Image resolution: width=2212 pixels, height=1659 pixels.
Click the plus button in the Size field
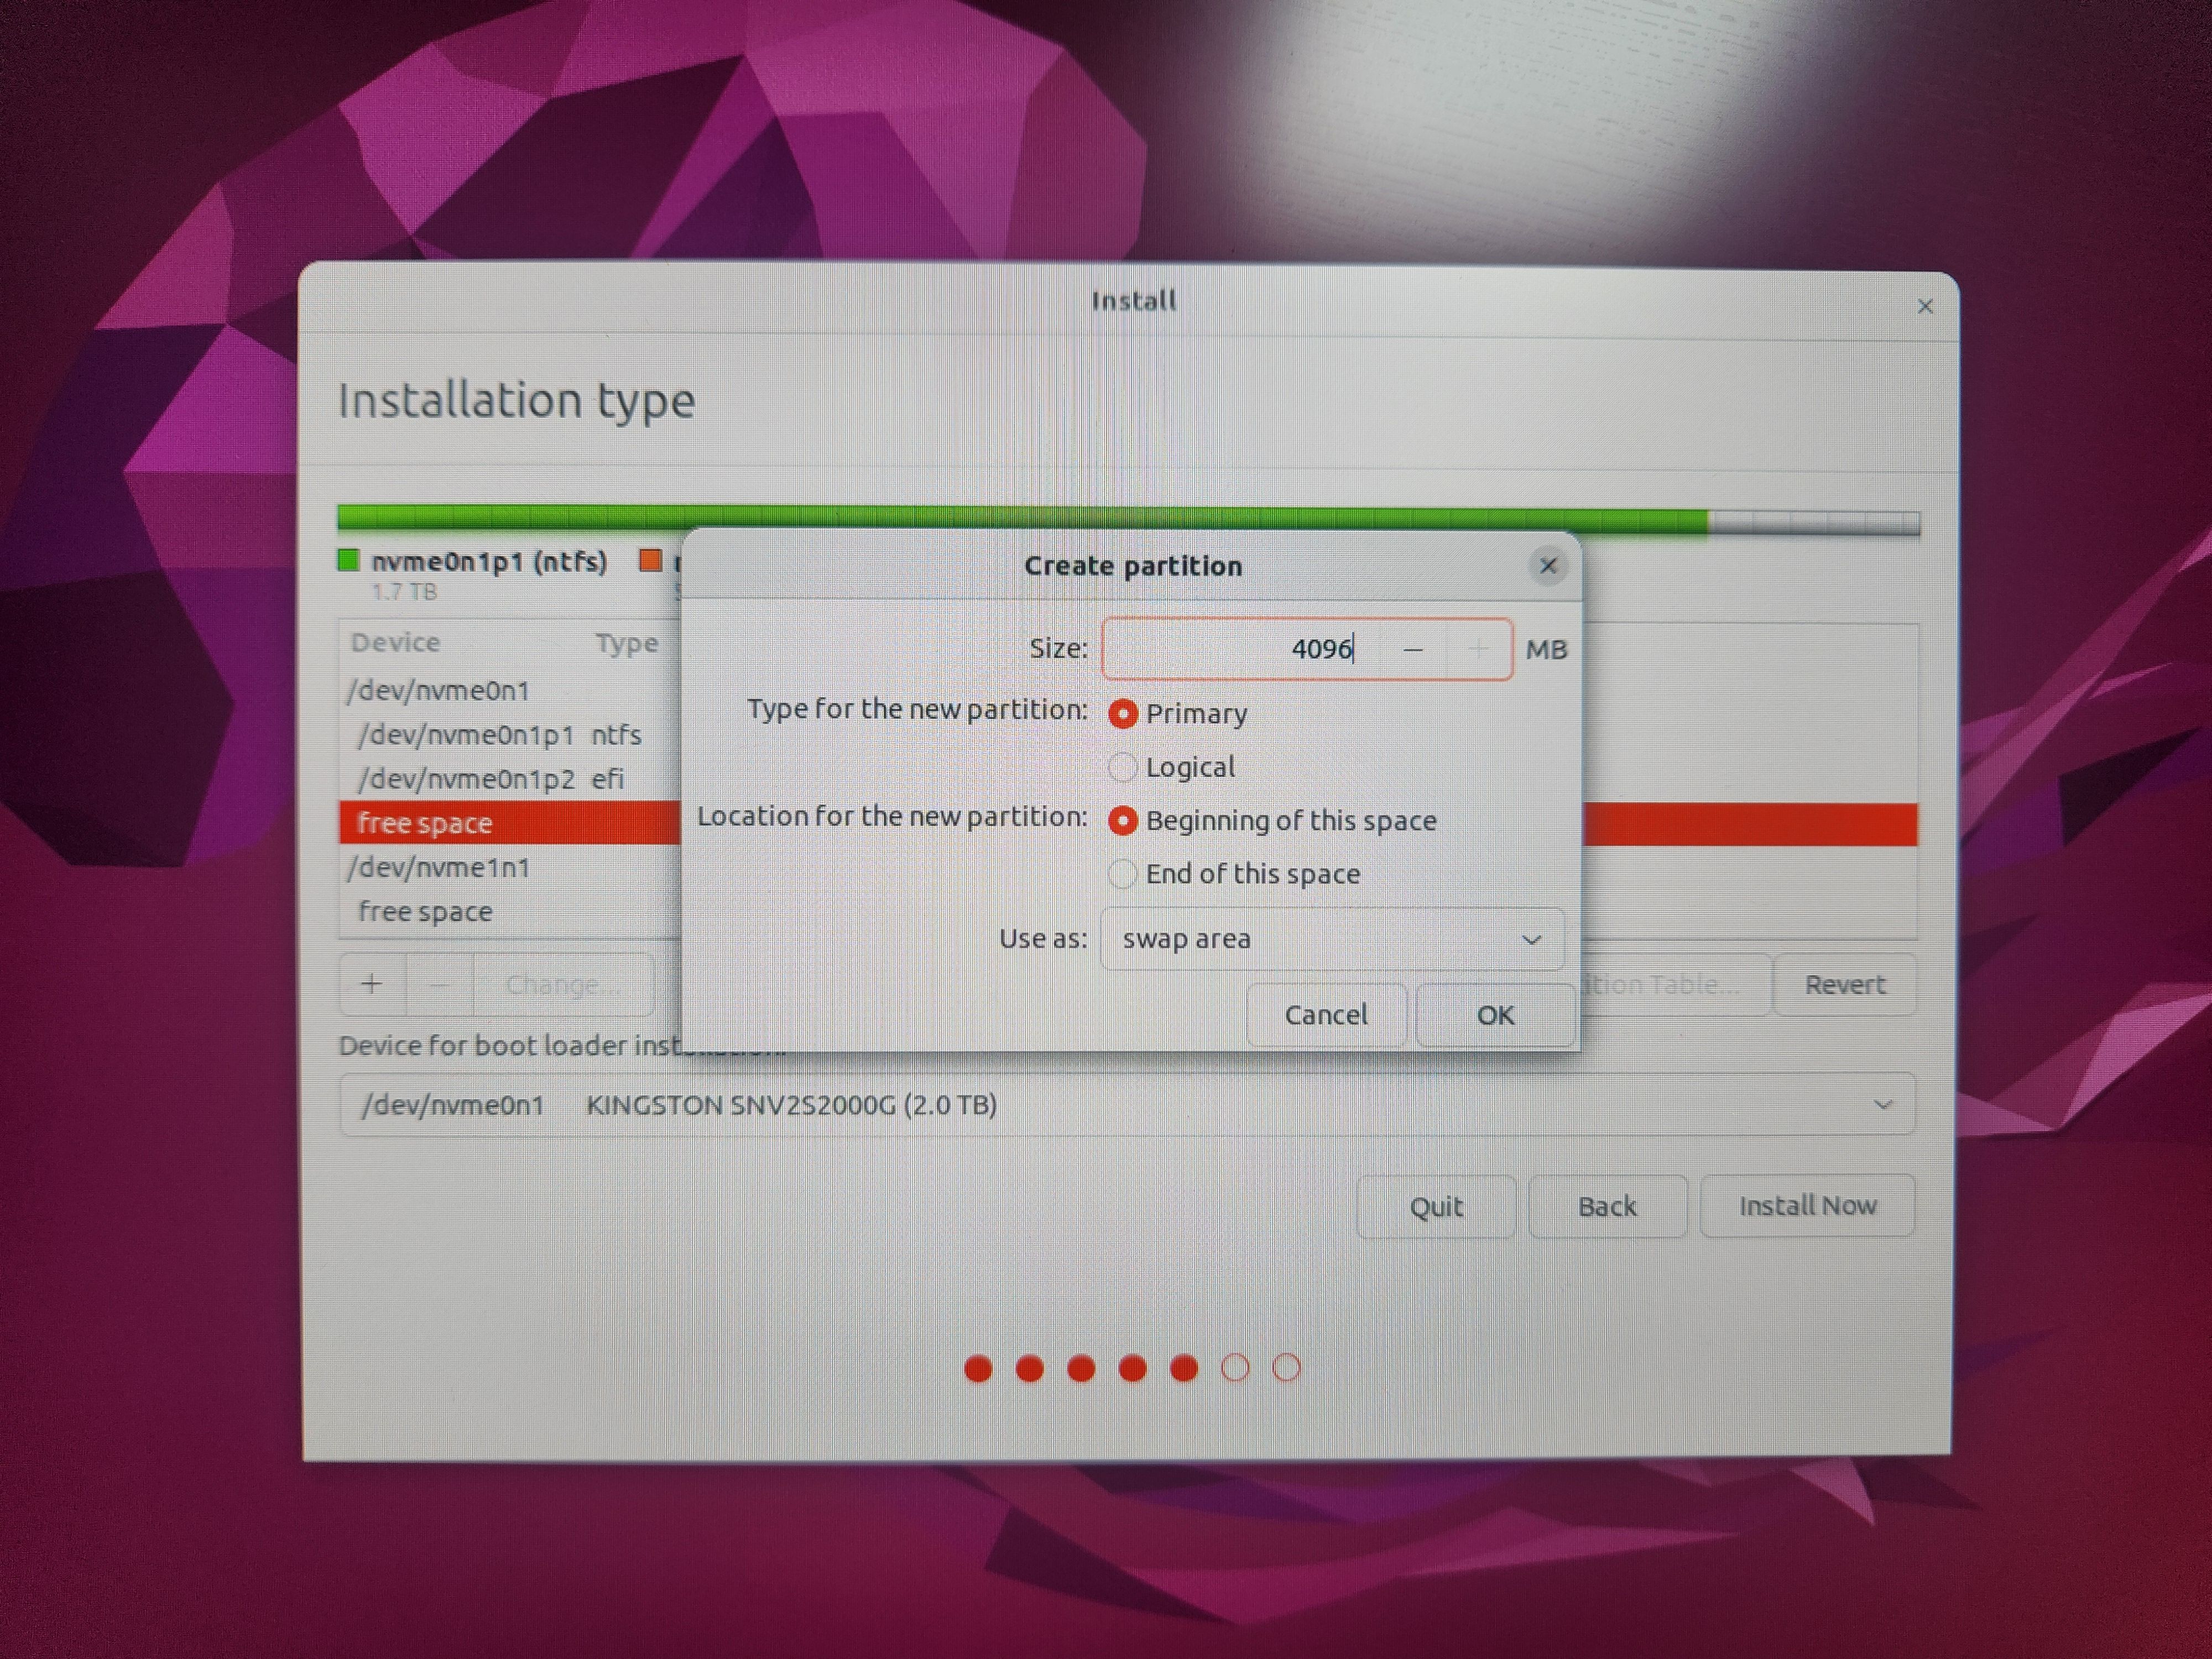(1478, 650)
